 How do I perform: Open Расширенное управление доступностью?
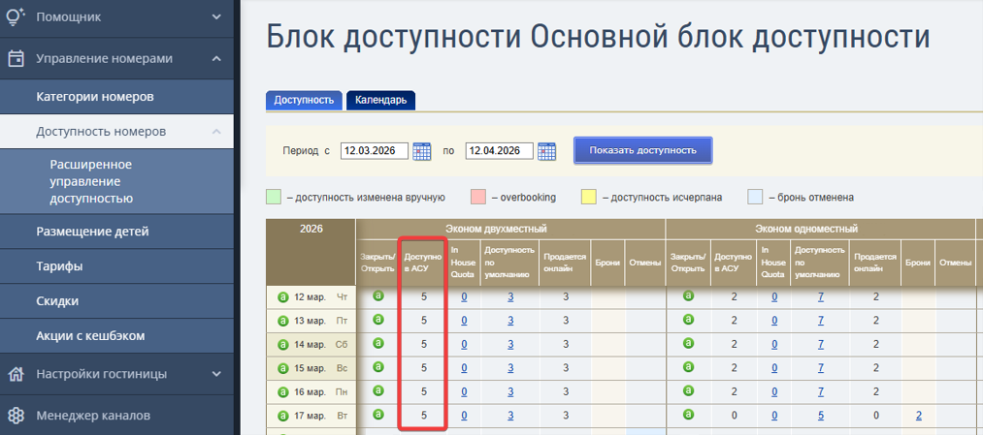point(116,181)
